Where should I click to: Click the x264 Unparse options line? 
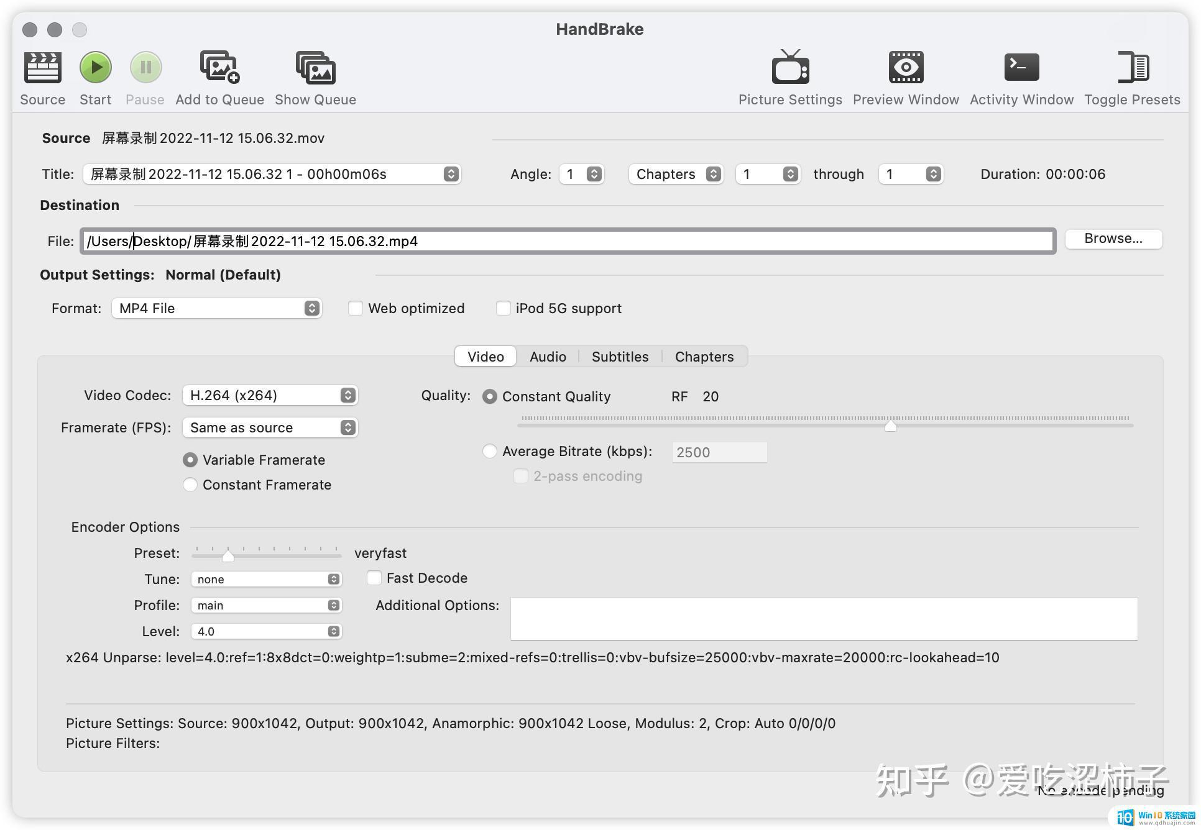(x=533, y=657)
